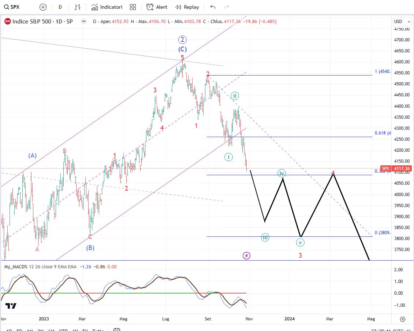Image resolution: width=414 pixels, height=331 pixels.
Task: Select the circled 2 wave label
Action: coord(182,40)
